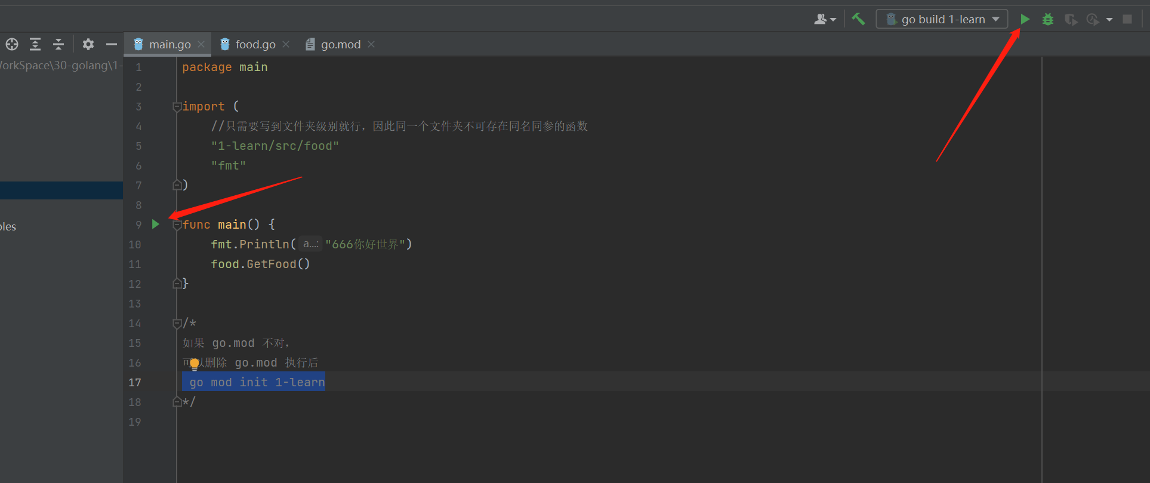Click the "fmt" import string
The width and height of the screenshot is (1150, 483).
pyautogui.click(x=228, y=166)
